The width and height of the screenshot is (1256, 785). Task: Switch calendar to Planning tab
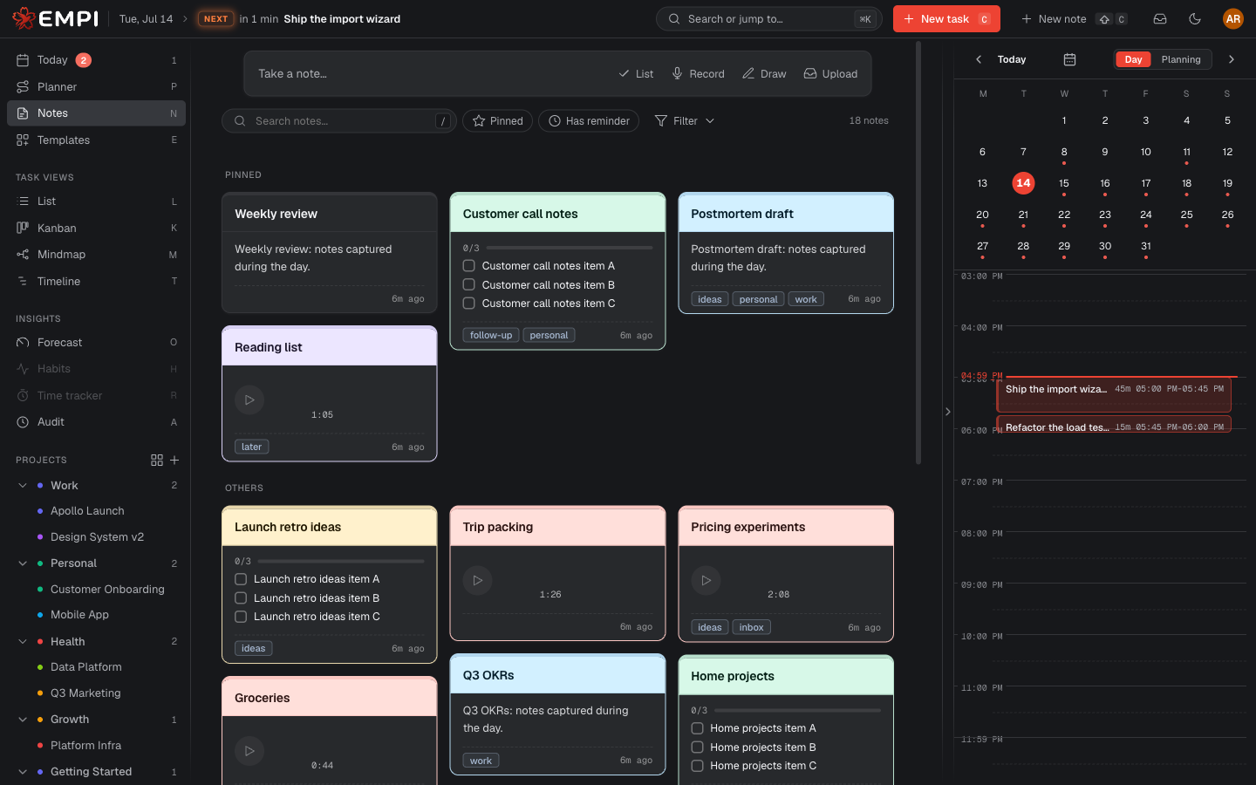point(1181,59)
